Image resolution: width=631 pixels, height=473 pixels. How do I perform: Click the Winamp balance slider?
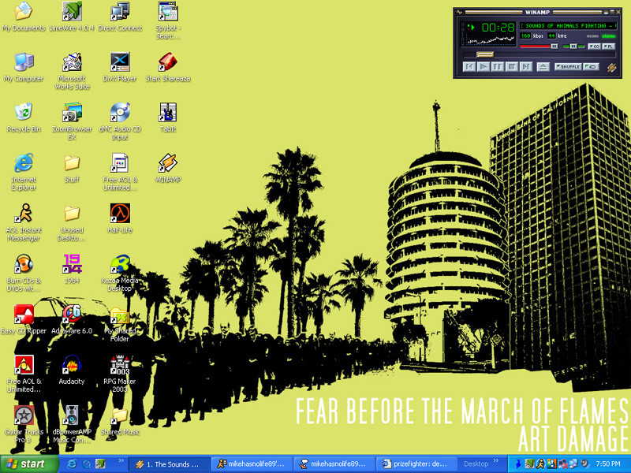[574, 47]
